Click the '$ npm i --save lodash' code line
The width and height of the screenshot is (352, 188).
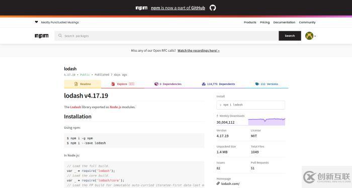86,143
